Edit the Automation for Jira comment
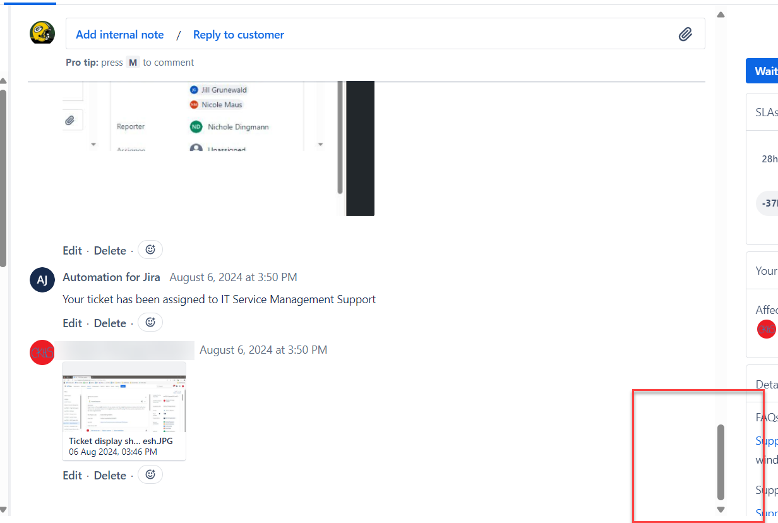Image resolution: width=778 pixels, height=523 pixels. pos(72,323)
